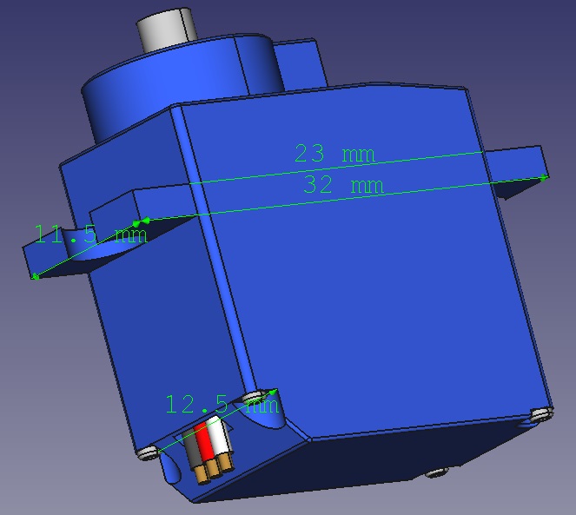
Task: Click the screw head beside the wires
Action: tap(149, 453)
